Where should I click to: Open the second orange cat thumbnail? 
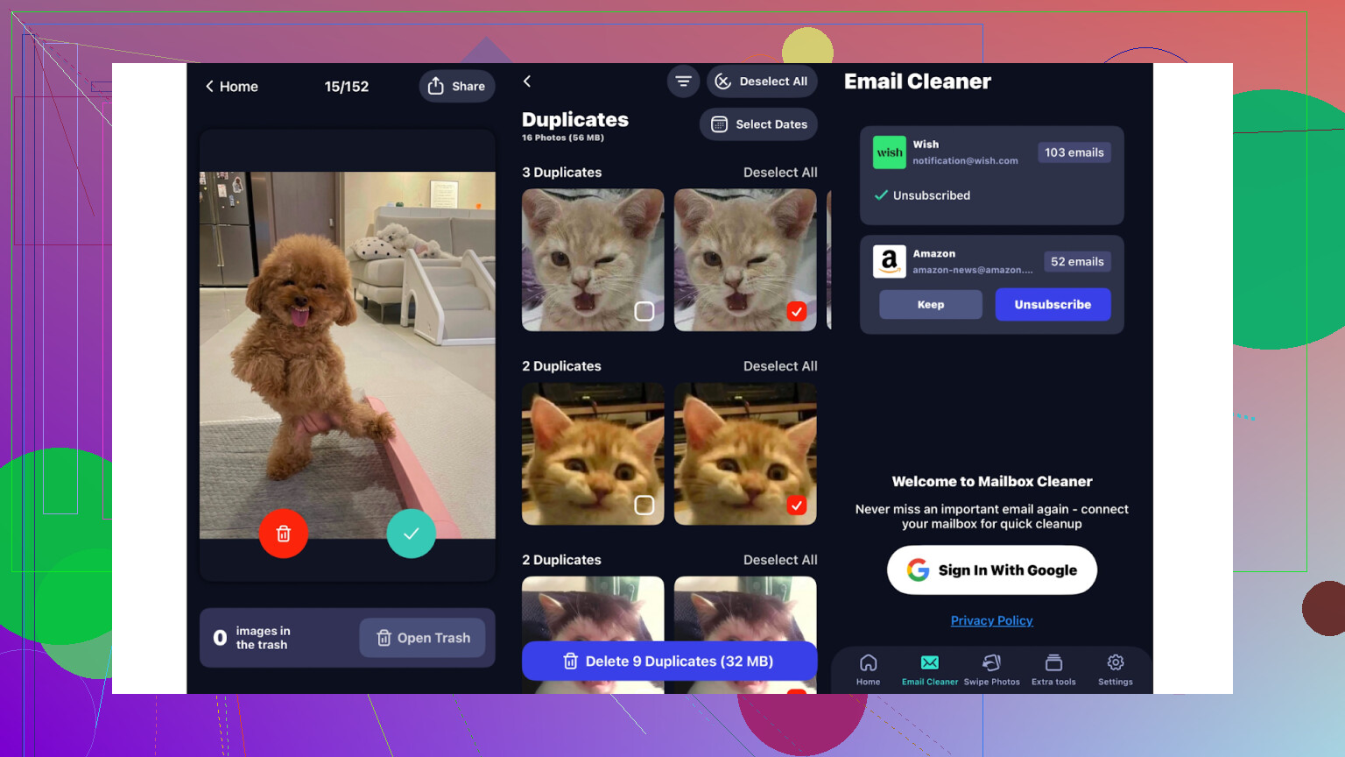click(745, 454)
